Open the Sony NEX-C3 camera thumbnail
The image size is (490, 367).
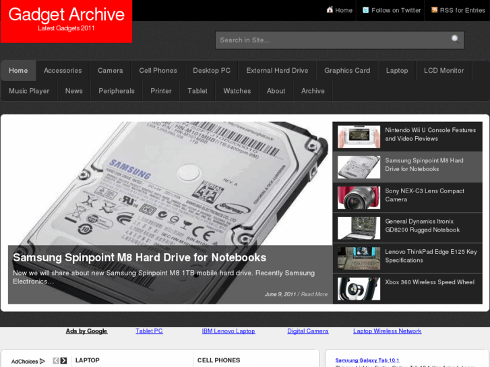click(x=359, y=197)
